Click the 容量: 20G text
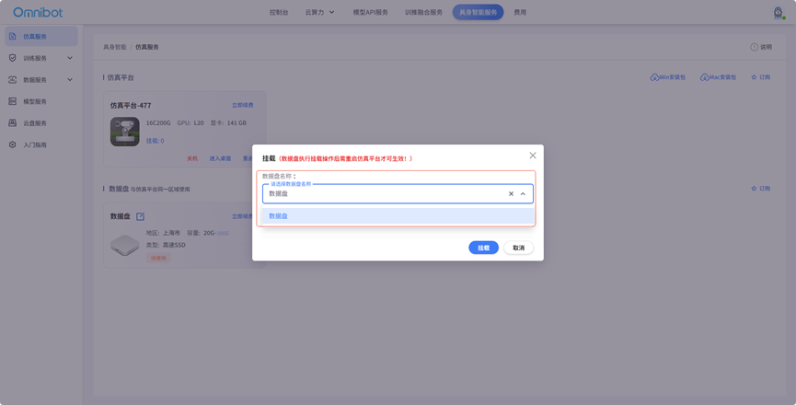 [201, 233]
